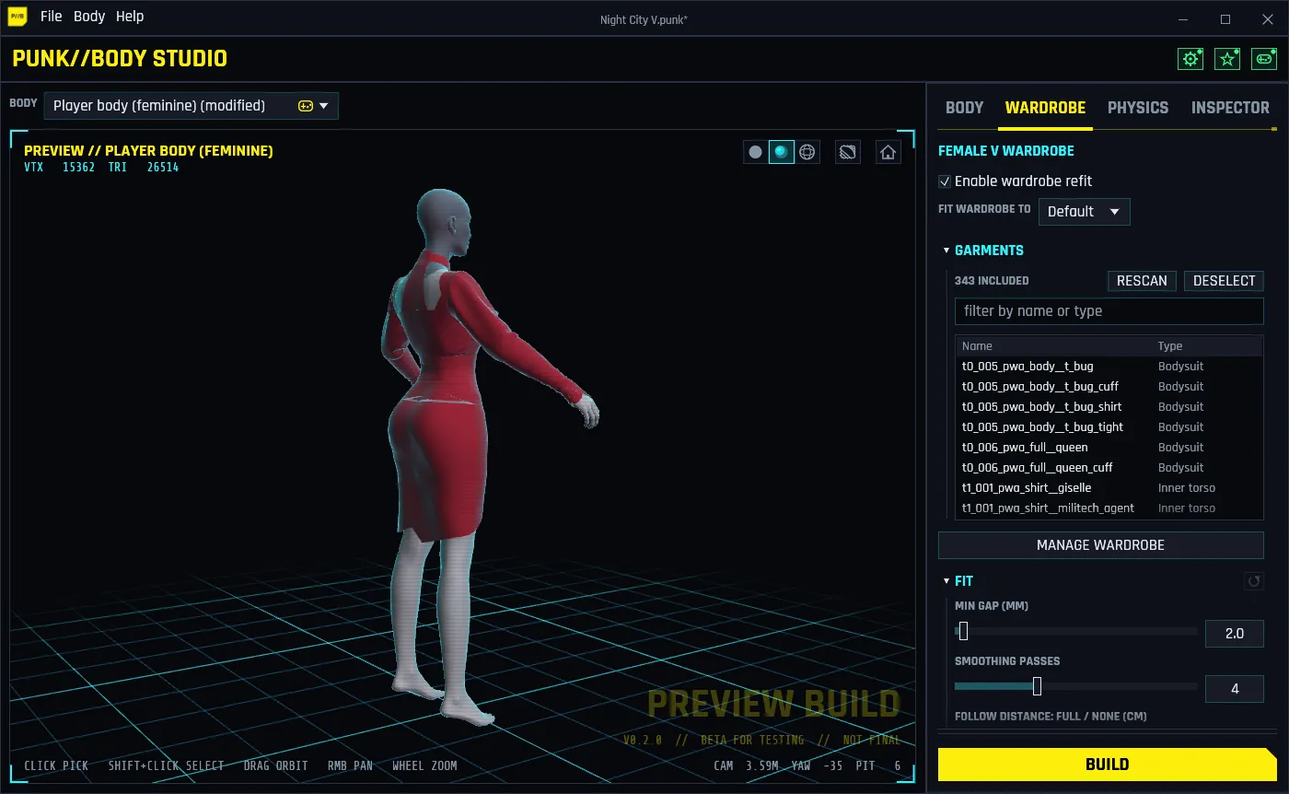Switch to the Inspector tab
Viewport: 1289px width, 794px height.
tap(1230, 108)
